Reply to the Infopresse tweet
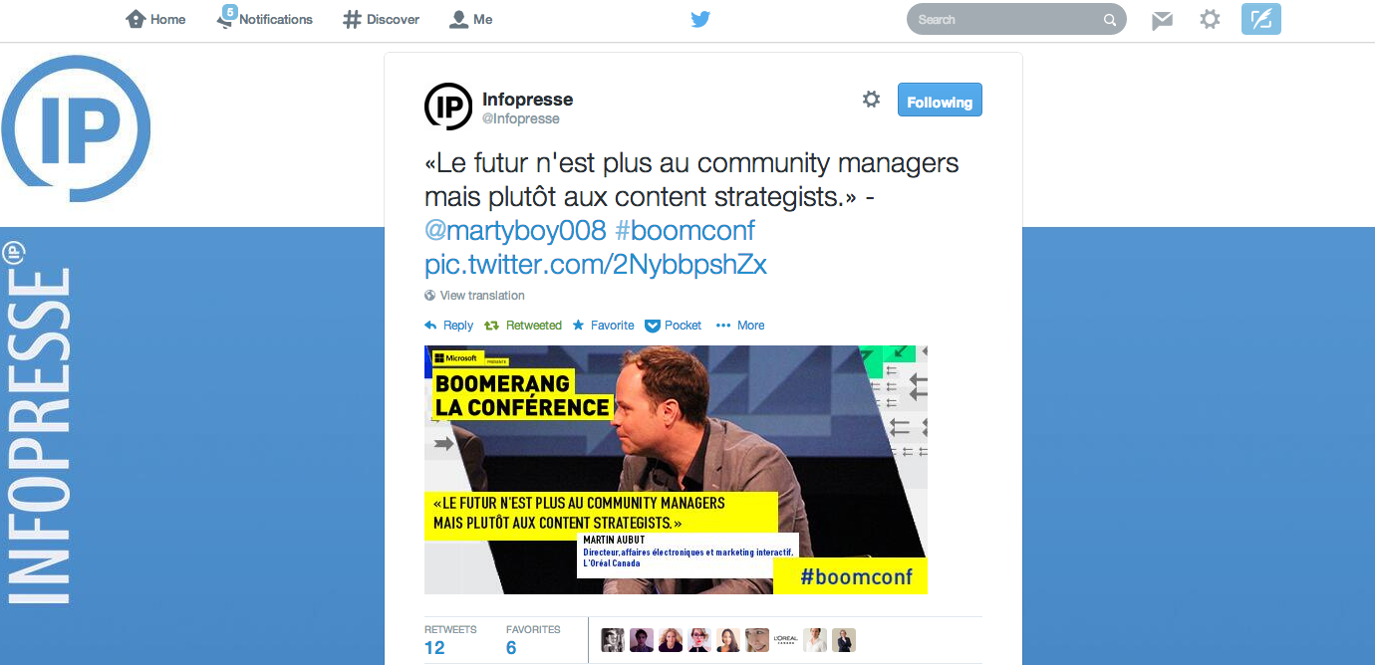This screenshot has height=665, width=1375. pos(449,326)
